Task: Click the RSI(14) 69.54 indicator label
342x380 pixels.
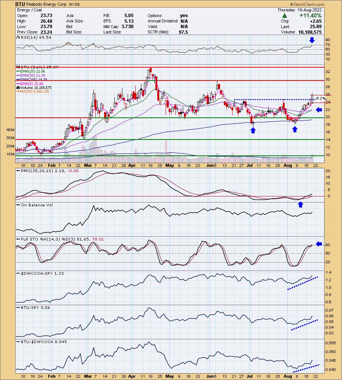Action: click(36, 37)
